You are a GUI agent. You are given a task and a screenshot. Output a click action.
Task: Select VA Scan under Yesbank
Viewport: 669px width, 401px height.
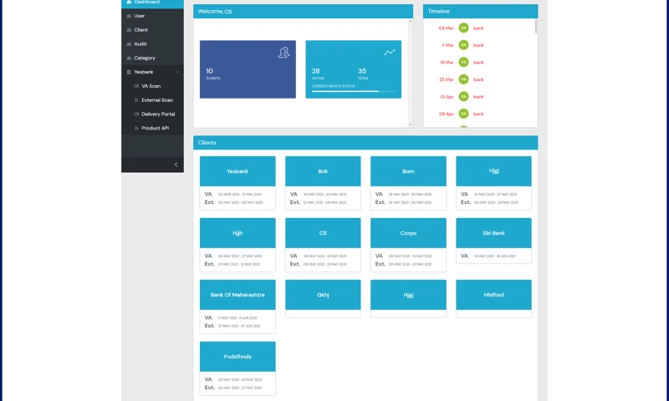pyautogui.click(x=152, y=86)
